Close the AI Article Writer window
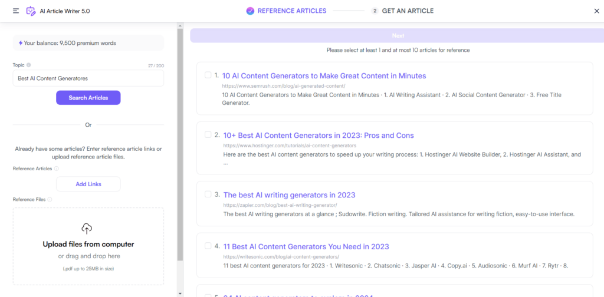This screenshot has height=297, width=604. pyautogui.click(x=597, y=11)
